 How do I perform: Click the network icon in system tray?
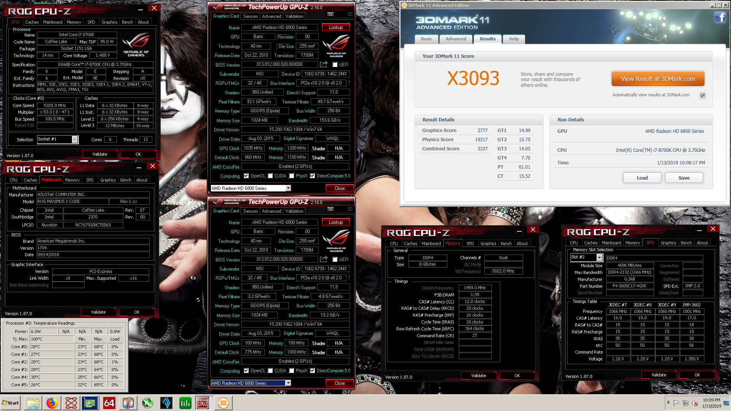pyautogui.click(x=686, y=403)
